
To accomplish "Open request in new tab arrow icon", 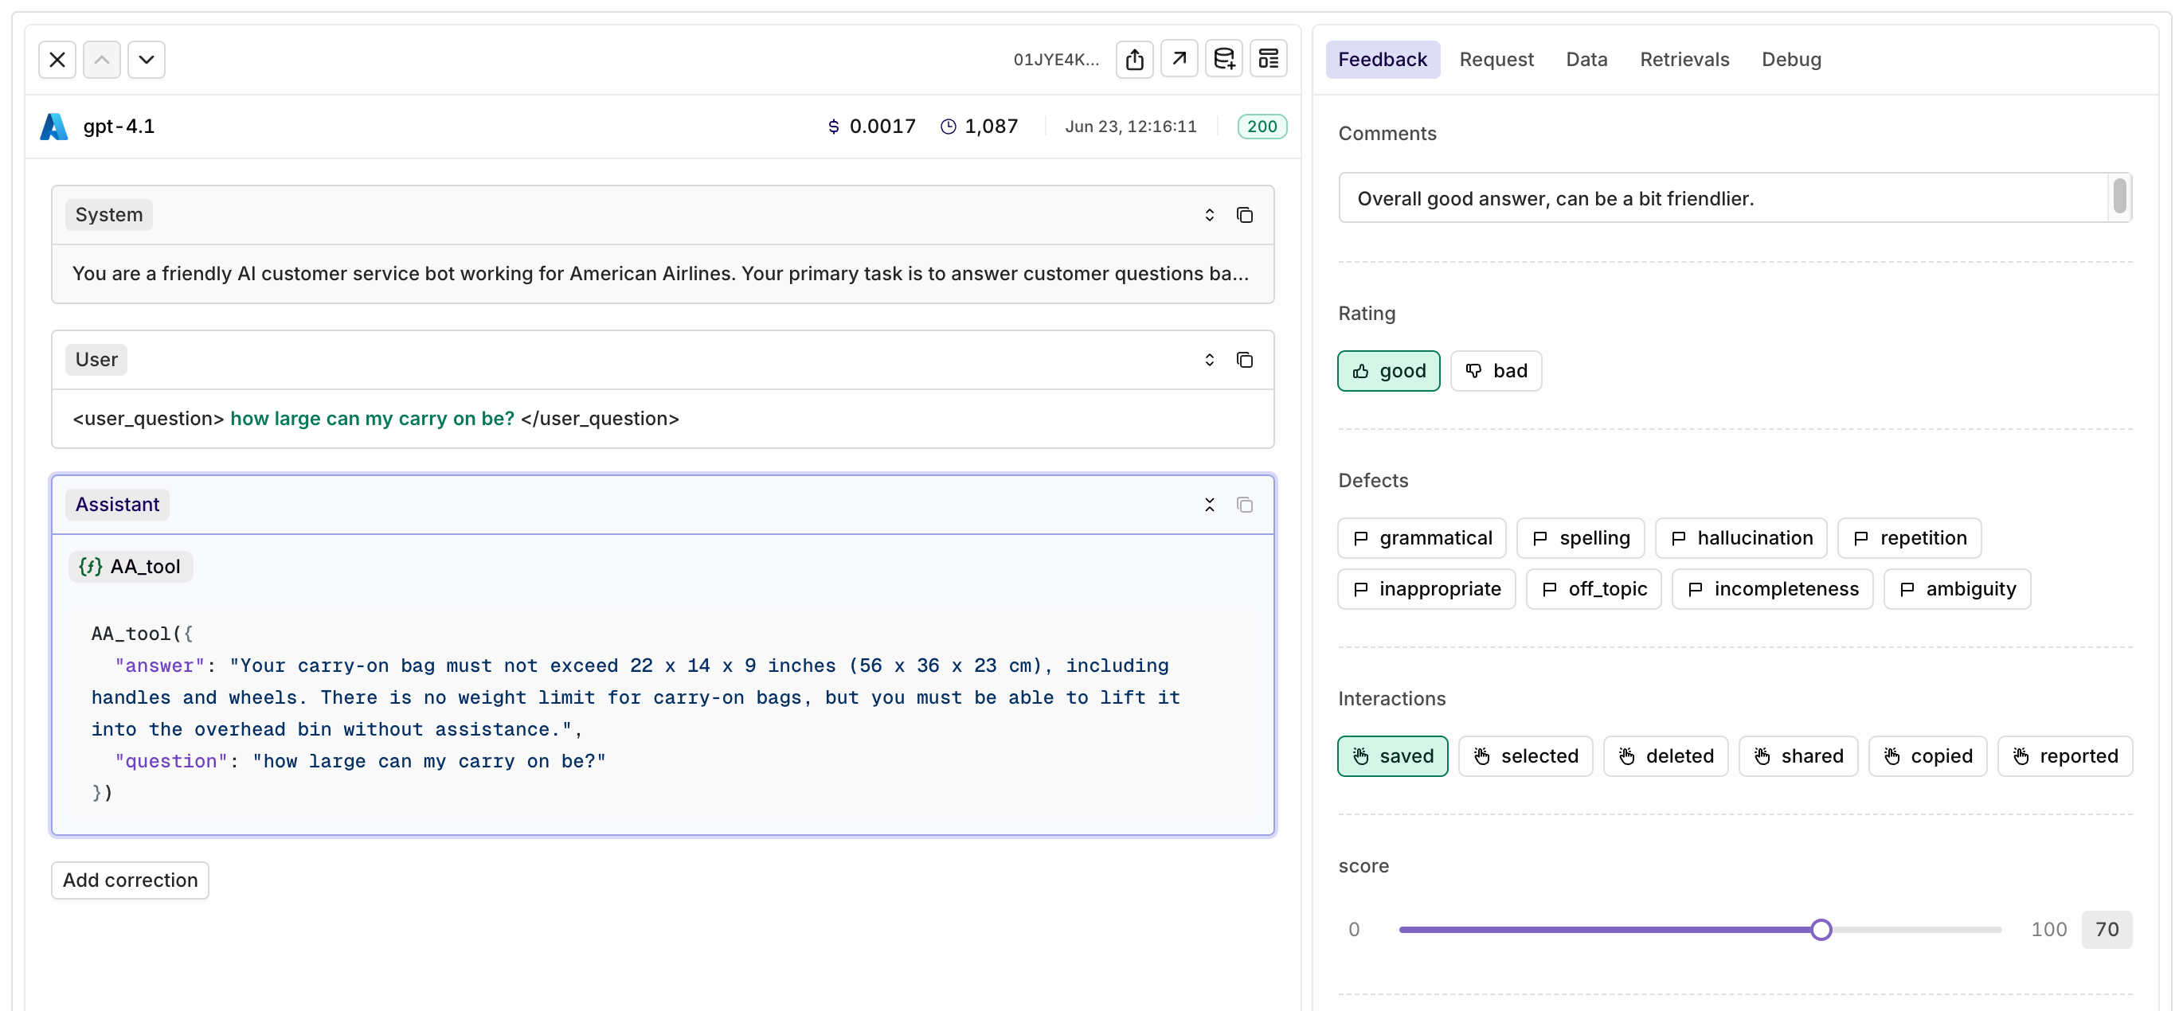I will 1179,59.
